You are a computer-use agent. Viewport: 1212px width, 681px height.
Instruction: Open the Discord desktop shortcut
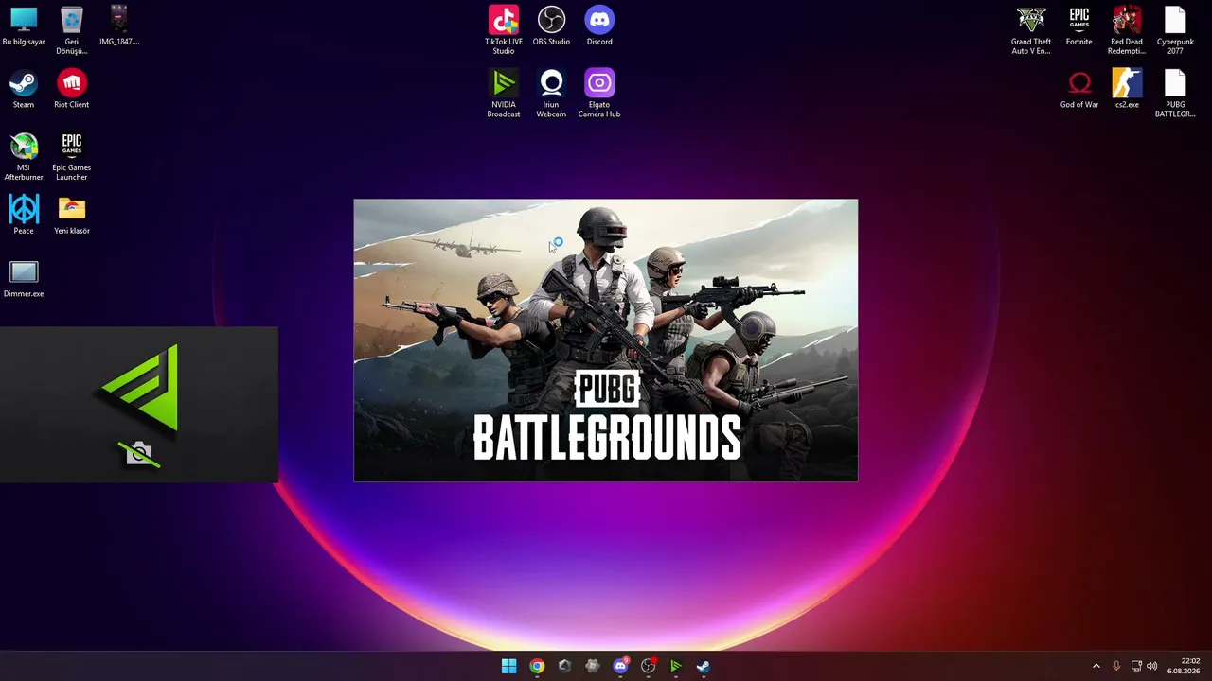pos(599,26)
